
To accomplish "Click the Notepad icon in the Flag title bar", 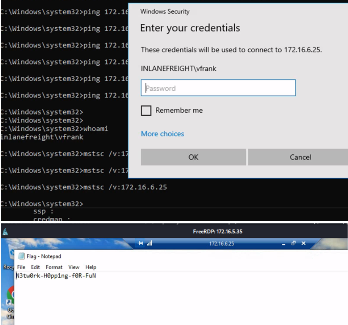I will point(22,256).
